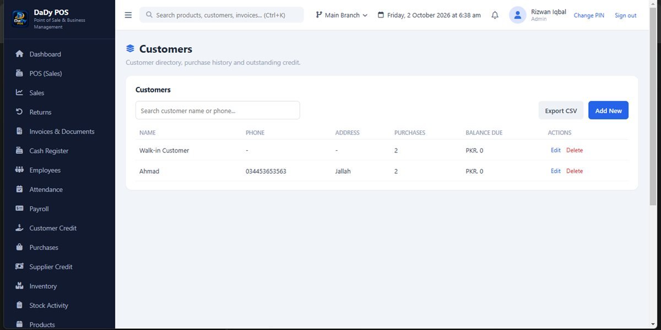661x330 pixels.
Task: Expand the Main Branch dropdown
Action: 342,15
